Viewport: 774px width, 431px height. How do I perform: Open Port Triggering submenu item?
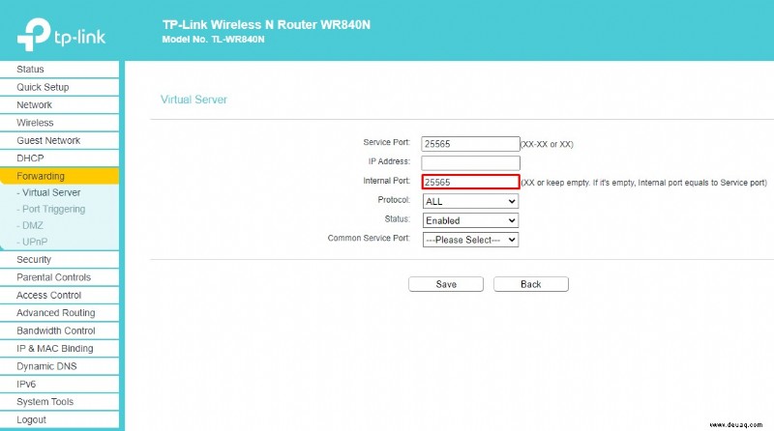click(x=51, y=209)
